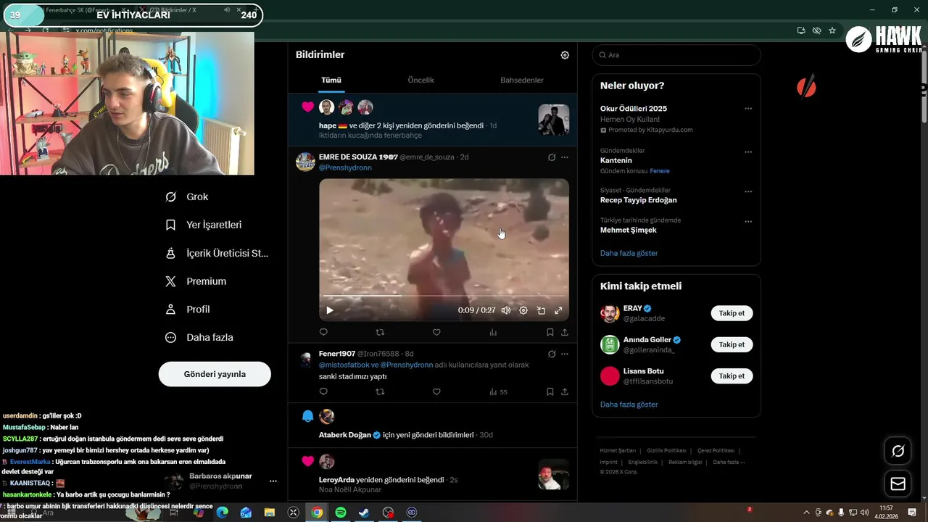Ask Grok about EMRE DE SOUZA's post
The height and width of the screenshot is (522, 928).
tap(552, 157)
